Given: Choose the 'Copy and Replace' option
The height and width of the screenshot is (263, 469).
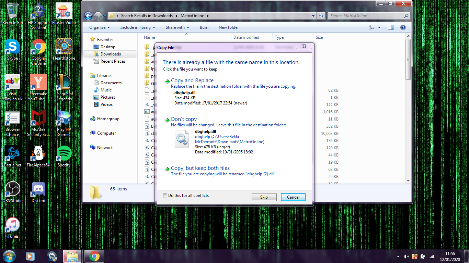Looking at the screenshot, I should (192, 80).
